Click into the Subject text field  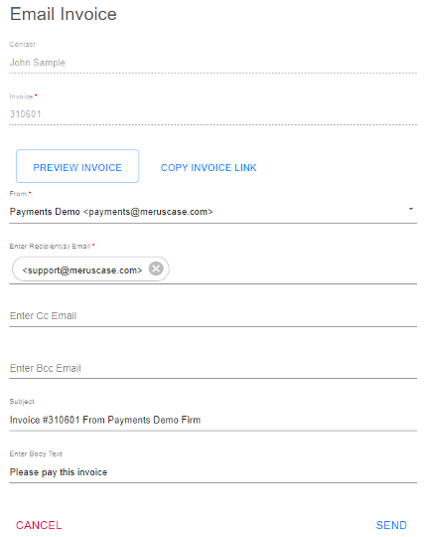[212, 420]
